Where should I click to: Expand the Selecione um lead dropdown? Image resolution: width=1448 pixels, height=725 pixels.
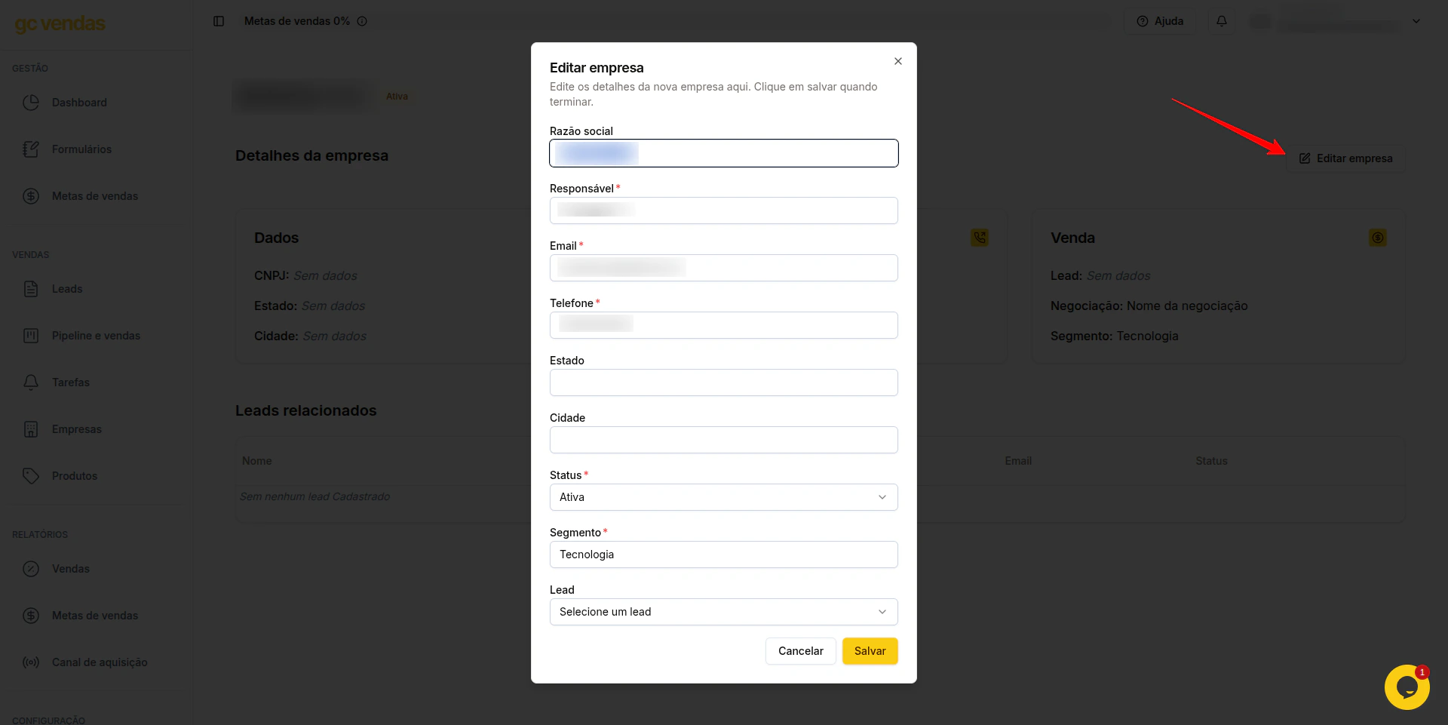tap(724, 612)
